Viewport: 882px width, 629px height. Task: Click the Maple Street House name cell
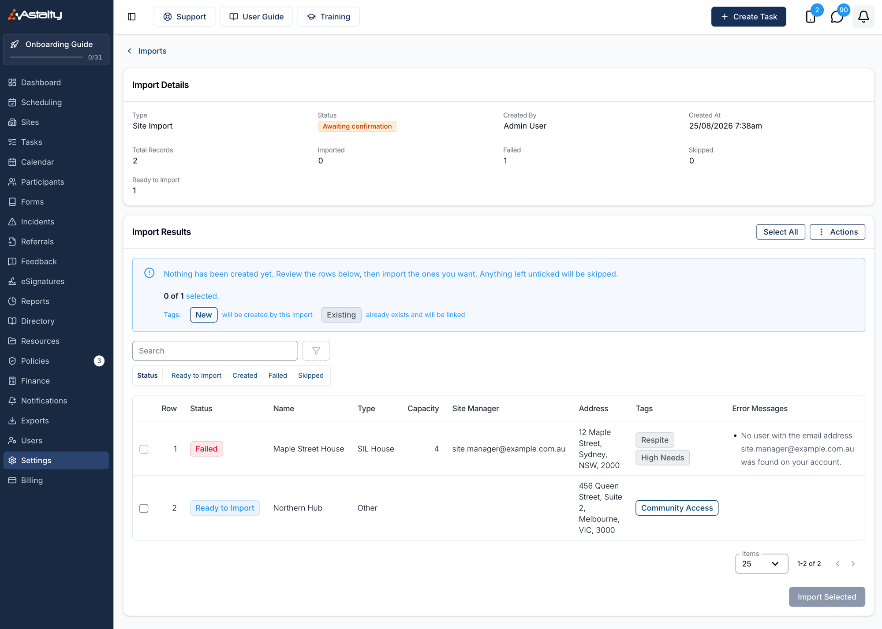[308, 449]
